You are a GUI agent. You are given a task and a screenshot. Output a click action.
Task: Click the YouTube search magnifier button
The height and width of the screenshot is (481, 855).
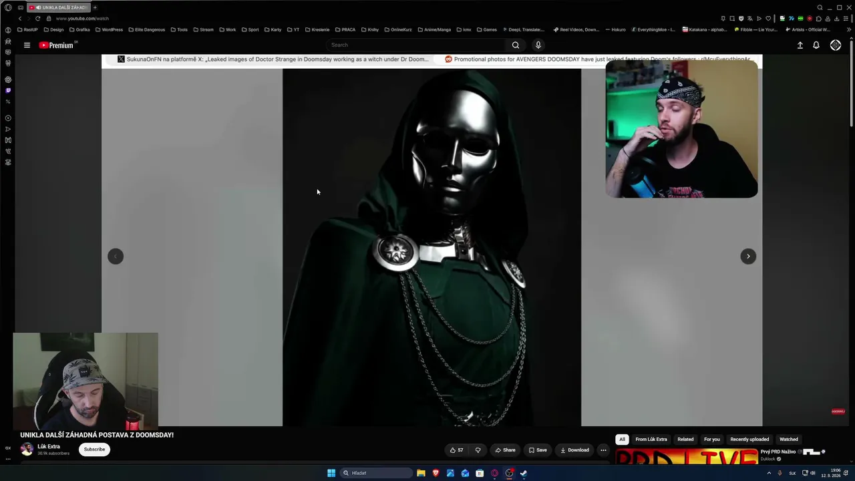[x=516, y=45]
